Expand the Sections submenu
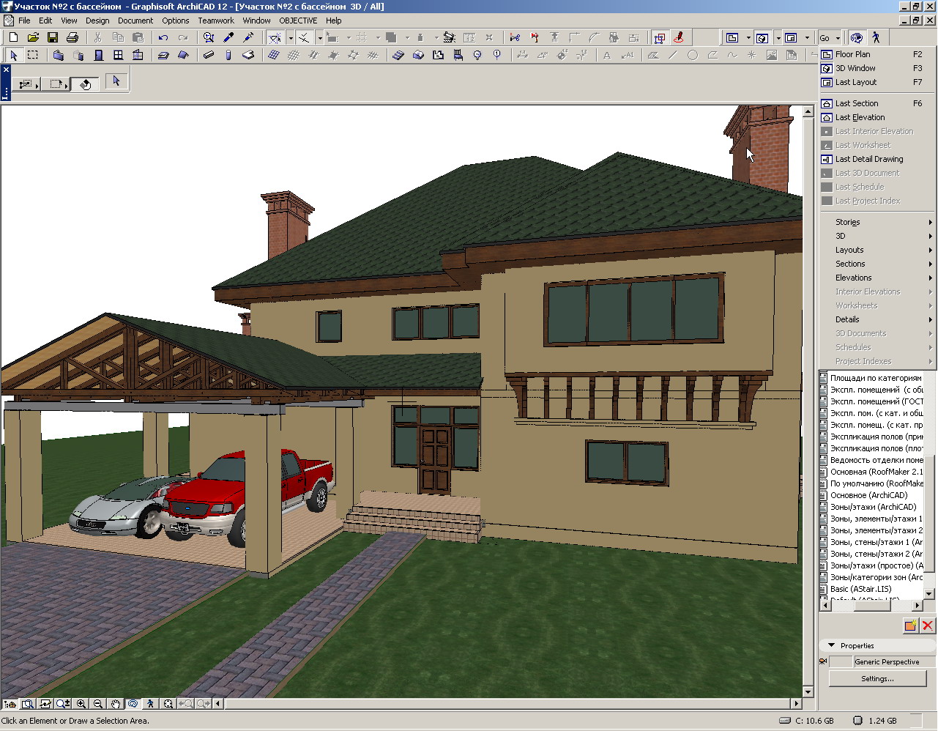This screenshot has height=731, width=938. point(878,264)
